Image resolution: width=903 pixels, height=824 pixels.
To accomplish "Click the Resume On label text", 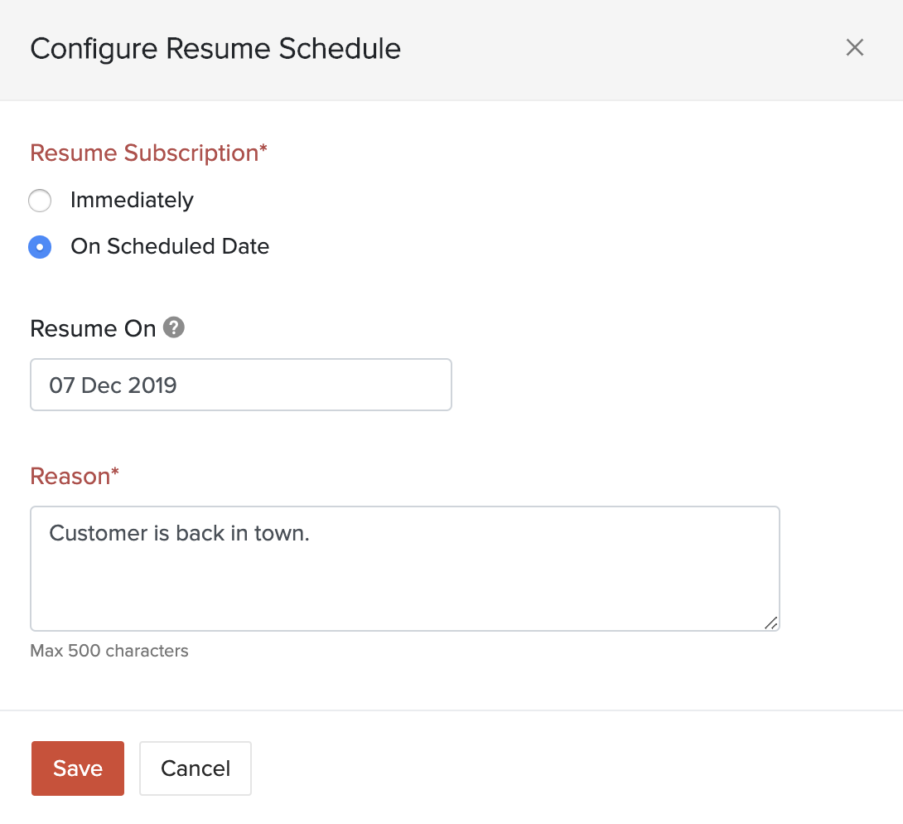I will tap(93, 327).
